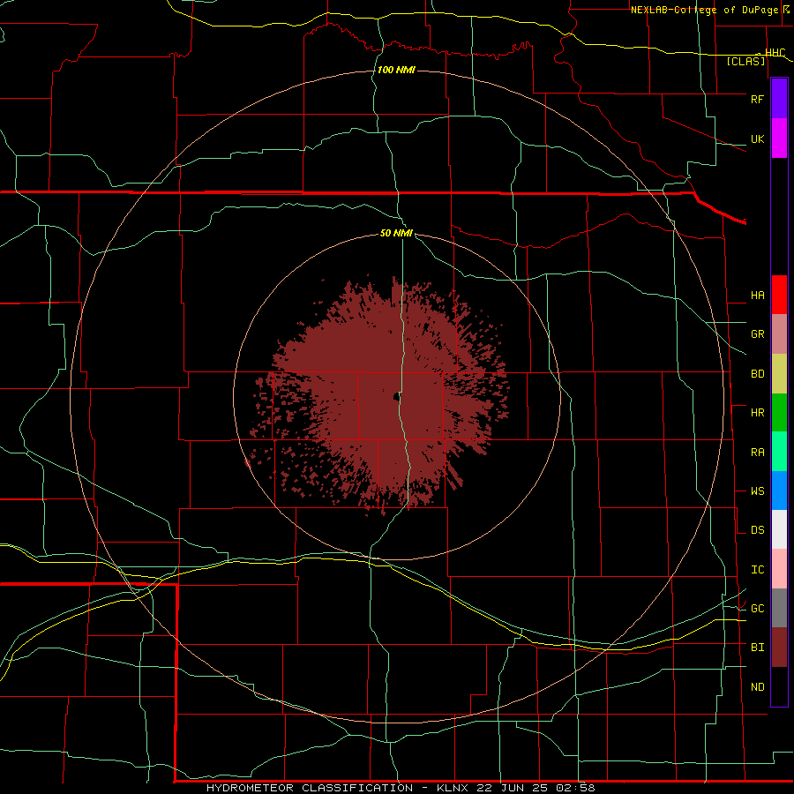794x794 pixels.
Task: Click the HA red legend swatch
Action: 779,295
